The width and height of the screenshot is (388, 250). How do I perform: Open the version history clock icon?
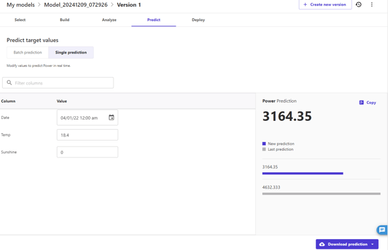click(x=358, y=5)
